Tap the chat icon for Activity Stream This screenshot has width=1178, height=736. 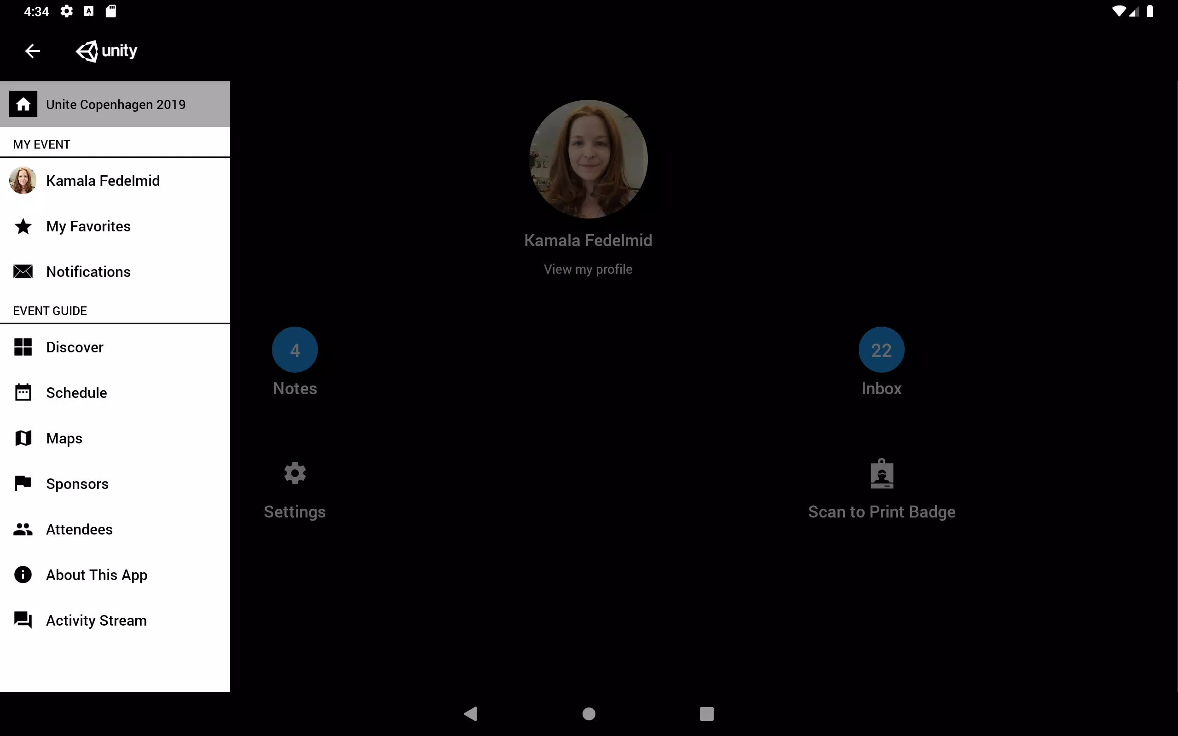[x=23, y=620]
